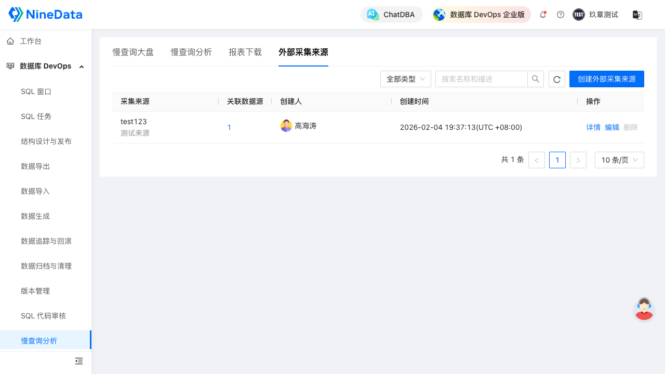Switch interface language via translate icon

coord(637,15)
